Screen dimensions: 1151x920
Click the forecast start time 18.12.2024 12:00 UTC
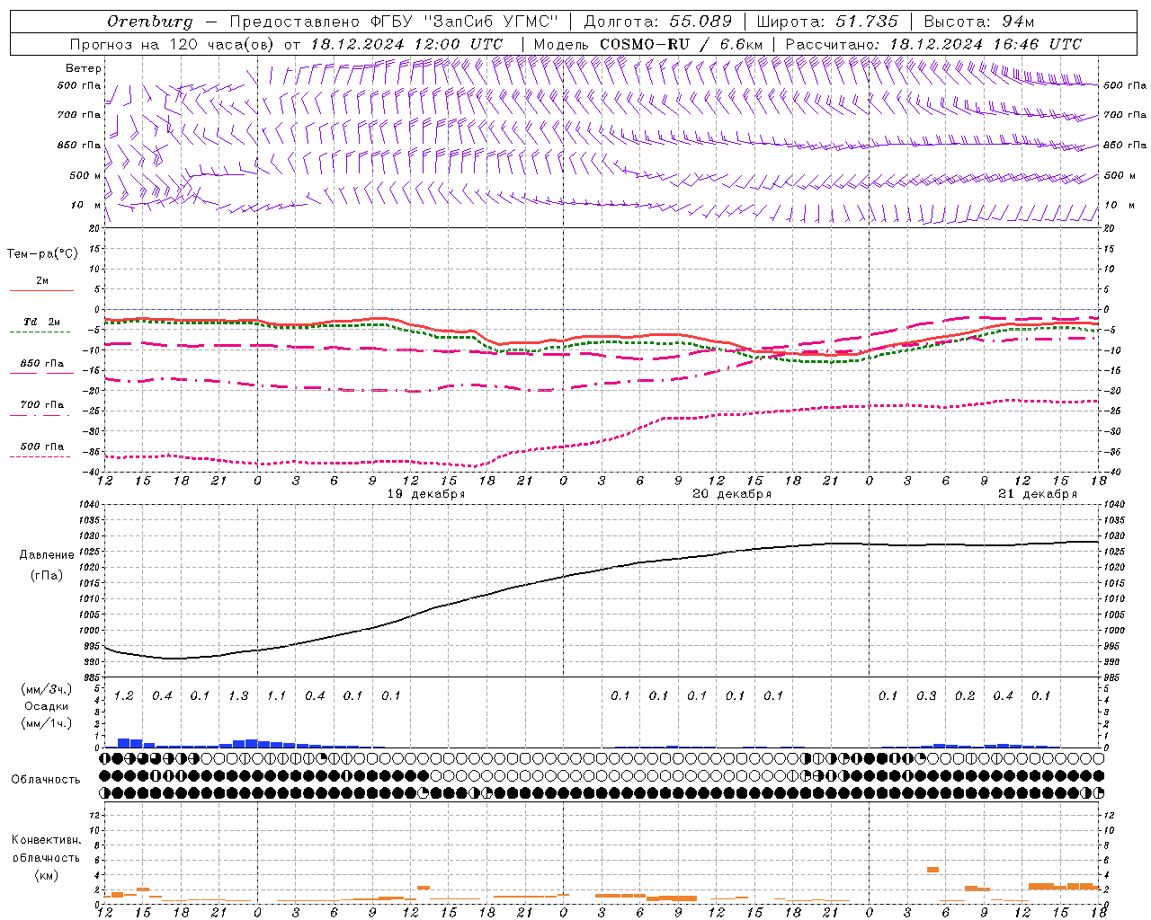(x=406, y=44)
